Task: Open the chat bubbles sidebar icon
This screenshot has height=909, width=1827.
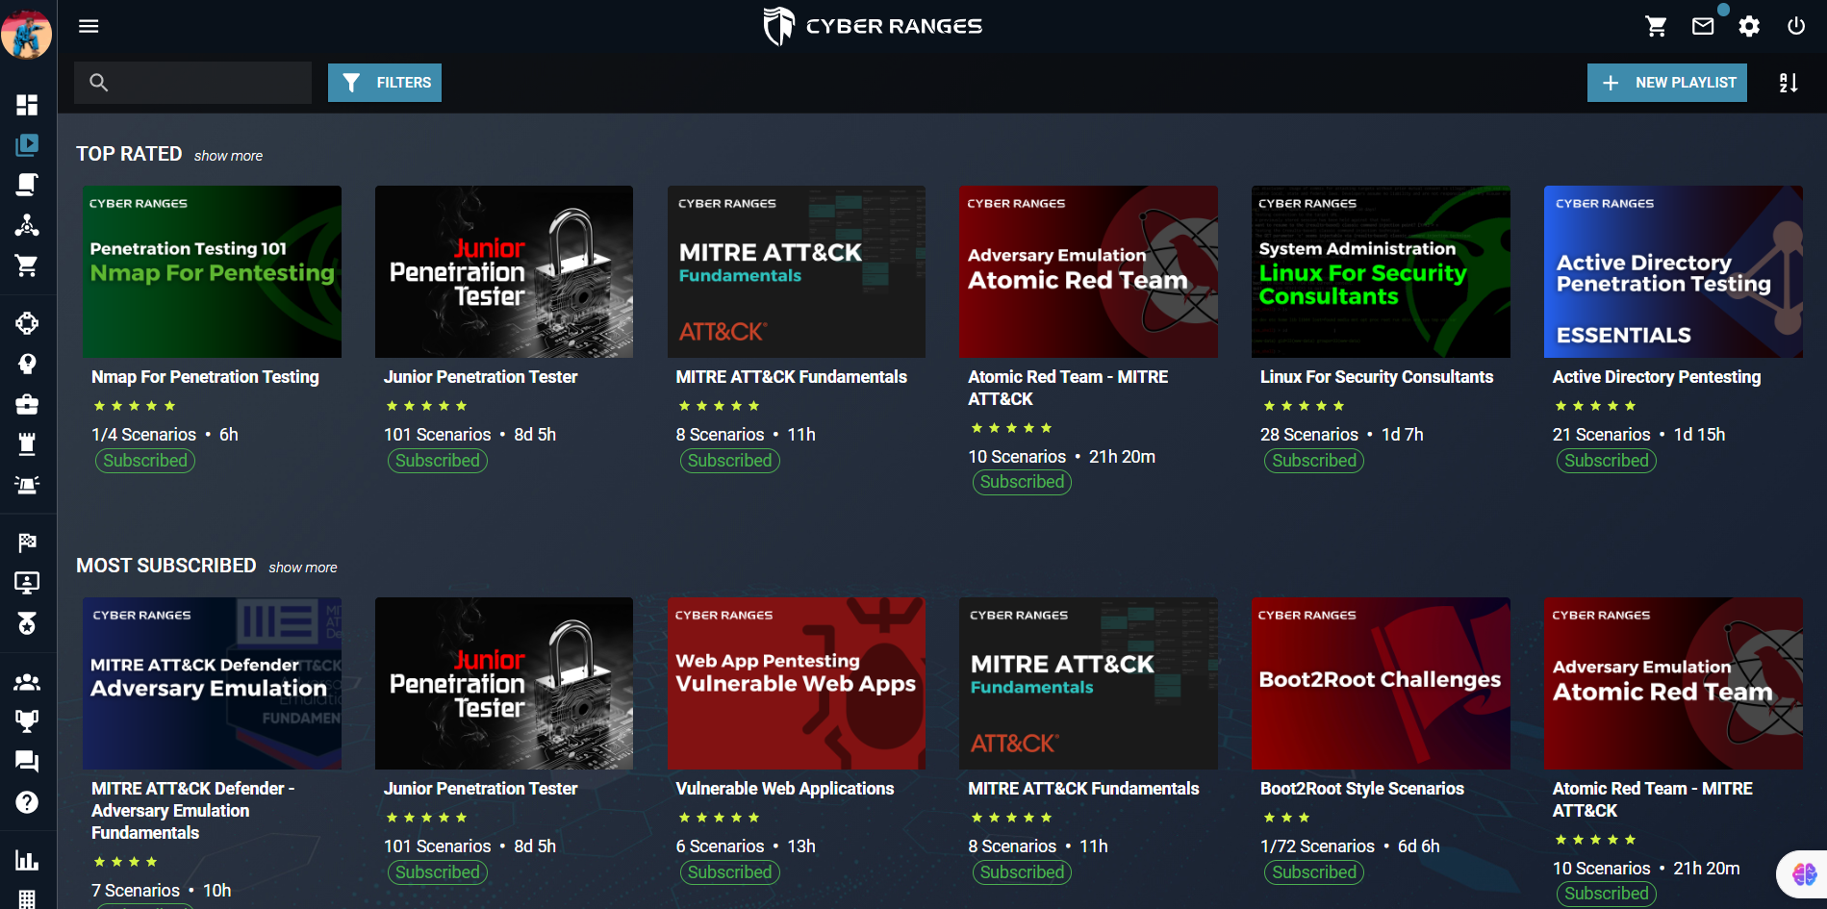Action: (27, 762)
